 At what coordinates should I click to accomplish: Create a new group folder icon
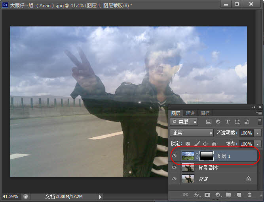(228, 195)
